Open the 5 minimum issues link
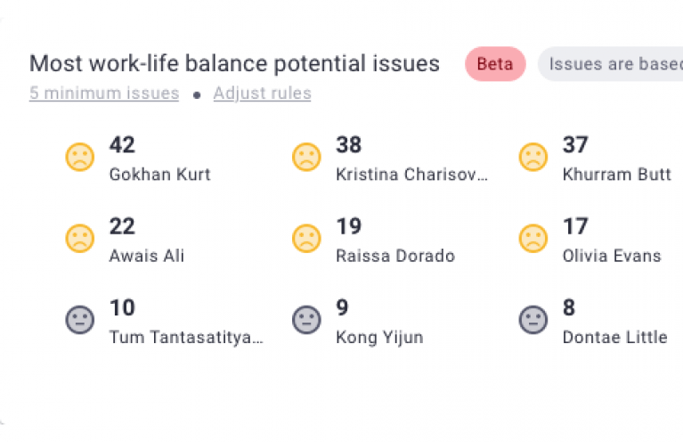This screenshot has width=683, height=442. click(x=104, y=94)
